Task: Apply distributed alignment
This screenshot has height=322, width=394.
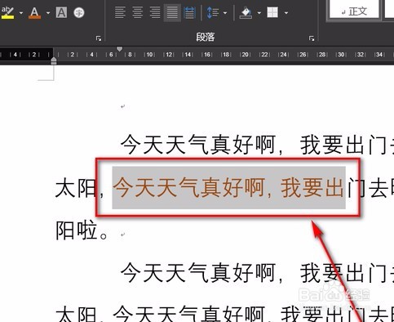Action: (x=189, y=12)
